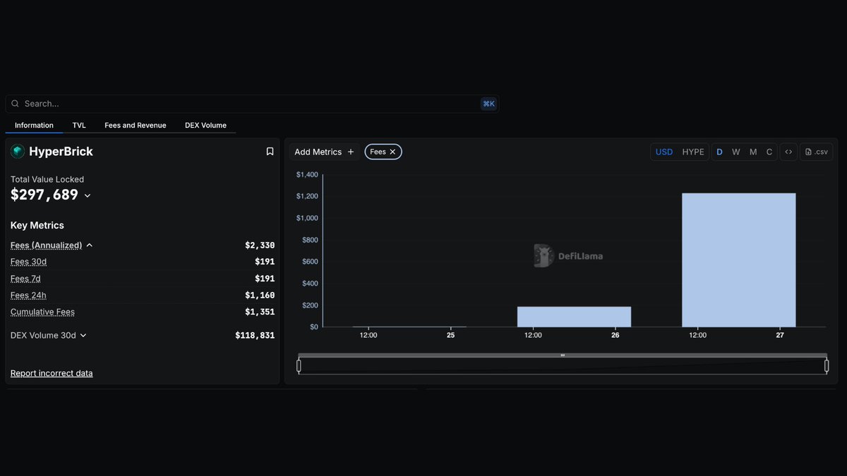Click the $1,351 cumulative fees value
The width and height of the screenshot is (847, 476).
click(x=260, y=312)
